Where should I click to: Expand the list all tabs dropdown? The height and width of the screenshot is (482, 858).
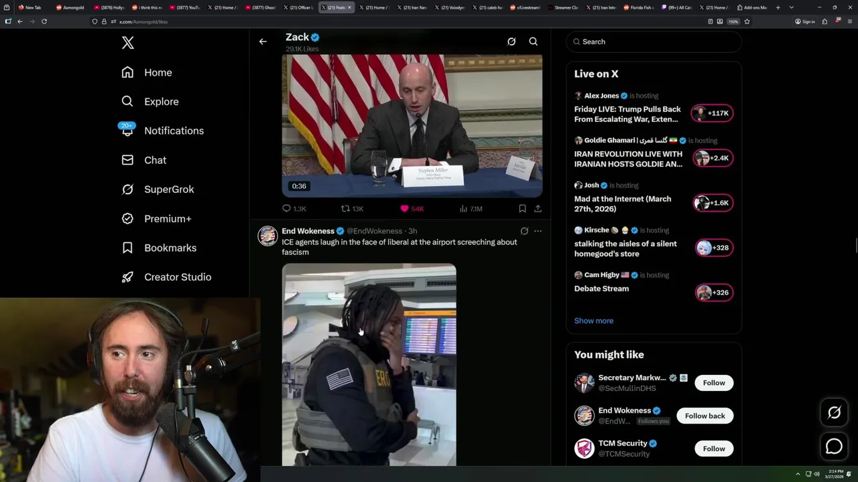(x=792, y=7)
